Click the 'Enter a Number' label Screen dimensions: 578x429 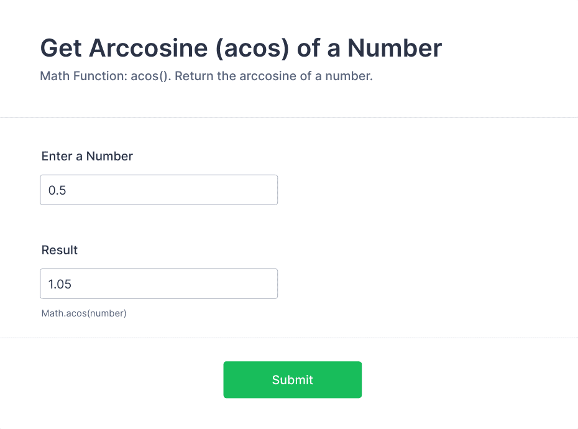pyautogui.click(x=87, y=156)
